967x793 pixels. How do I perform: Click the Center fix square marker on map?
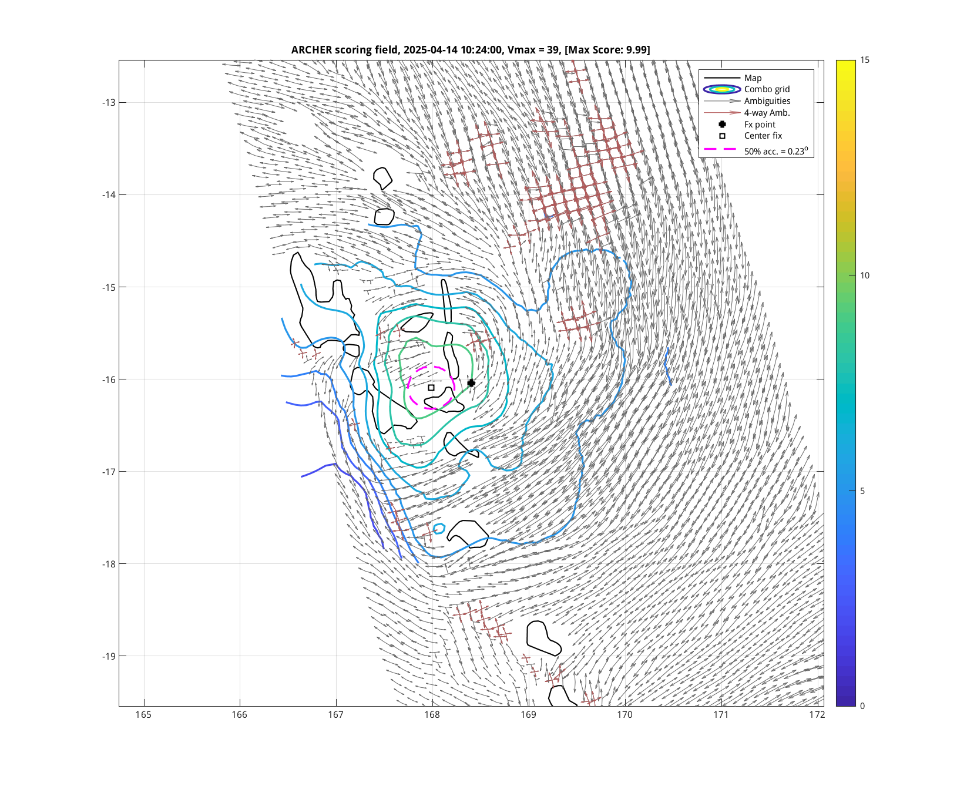point(431,388)
